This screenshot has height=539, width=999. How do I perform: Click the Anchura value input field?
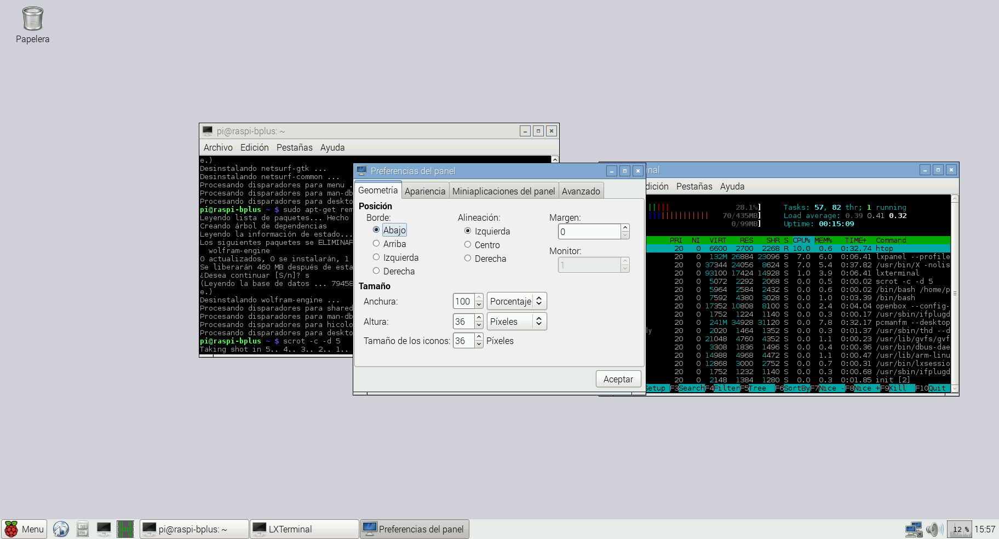click(x=463, y=301)
